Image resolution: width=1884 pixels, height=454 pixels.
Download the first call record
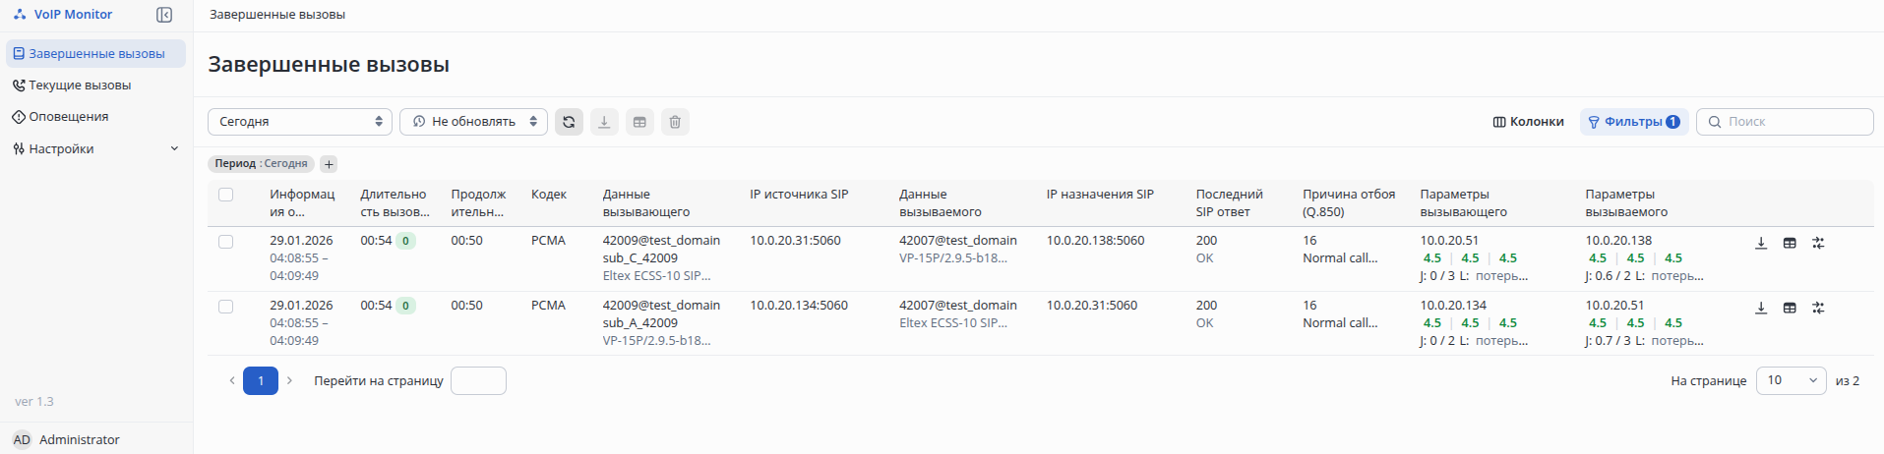pos(1761,243)
